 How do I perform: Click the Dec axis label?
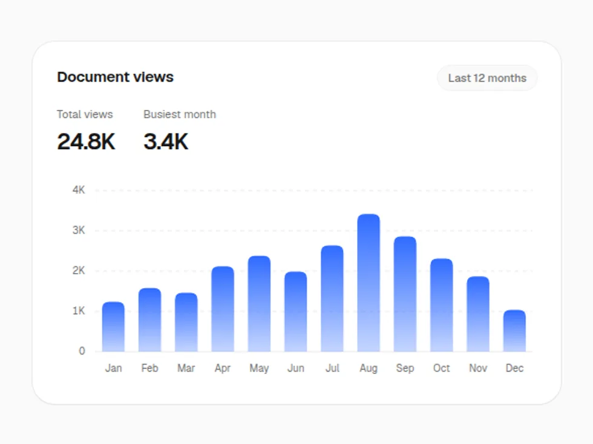point(515,368)
